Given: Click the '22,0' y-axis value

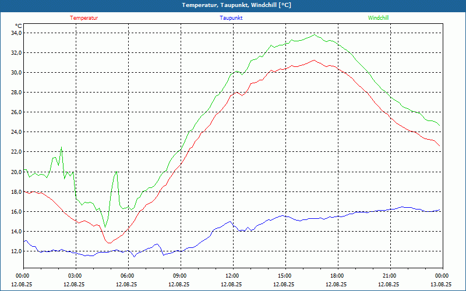Looking at the screenshot, I should [17, 152].
